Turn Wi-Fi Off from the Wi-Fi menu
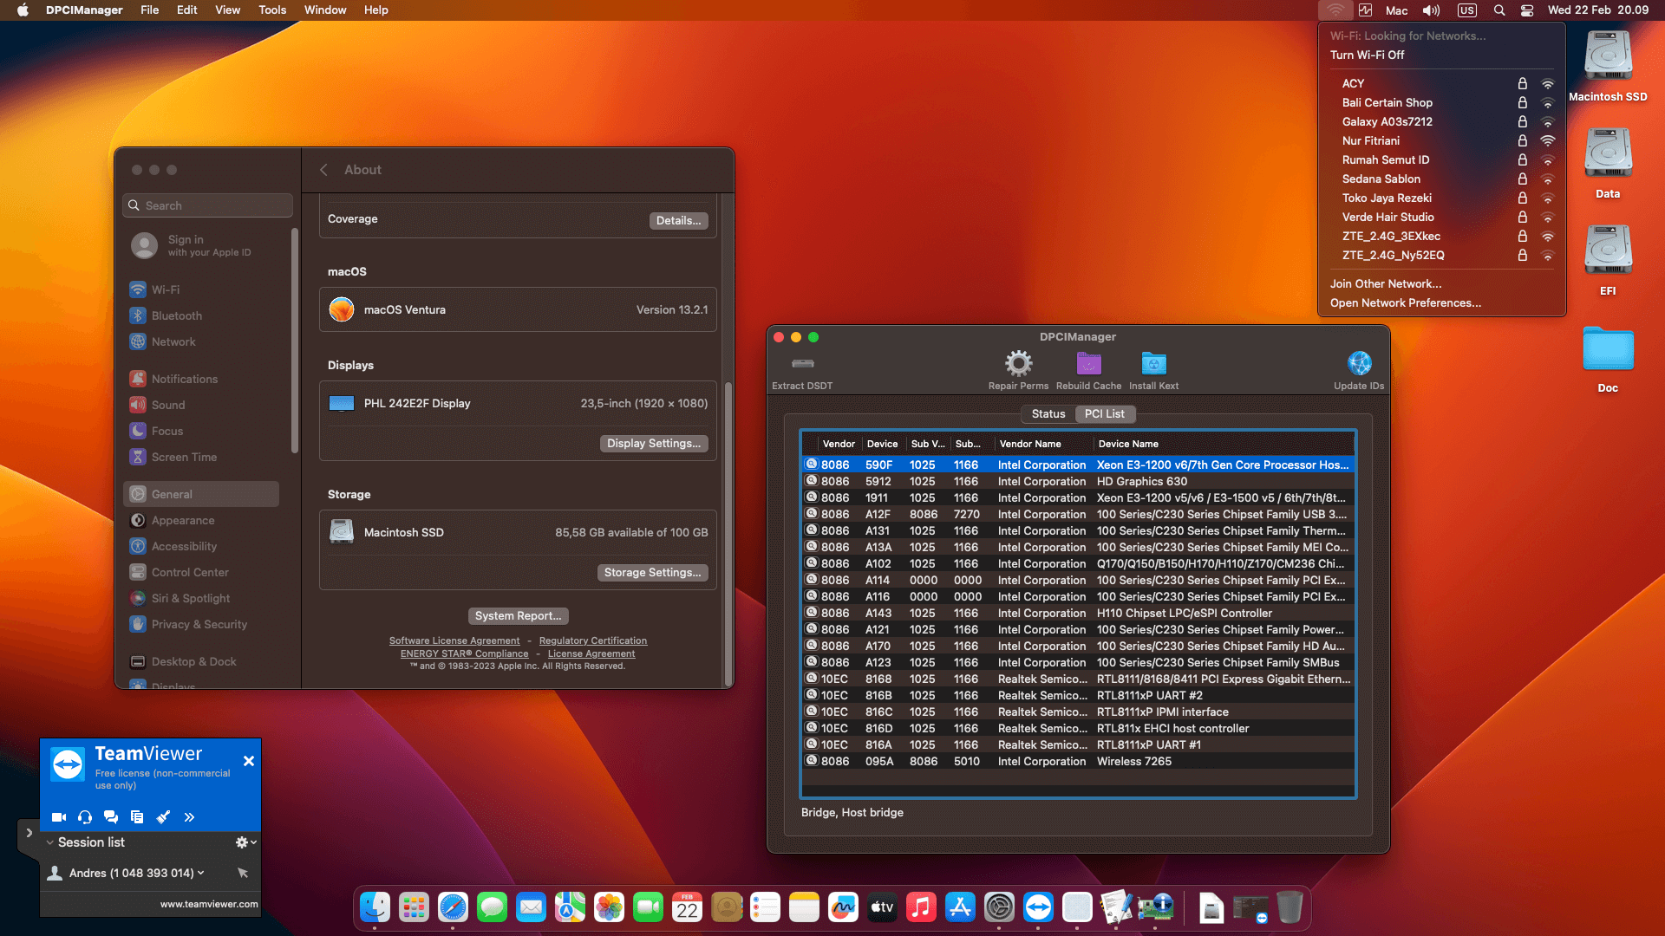The width and height of the screenshot is (1665, 936). [1367, 55]
